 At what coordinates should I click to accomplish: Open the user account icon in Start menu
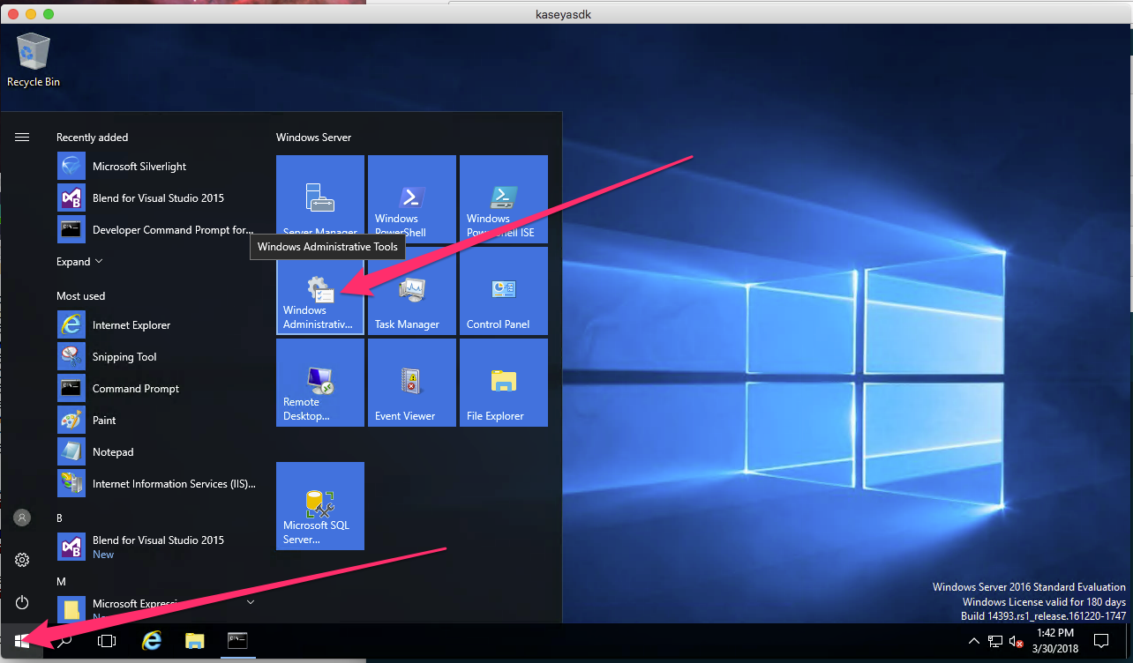[x=22, y=518]
